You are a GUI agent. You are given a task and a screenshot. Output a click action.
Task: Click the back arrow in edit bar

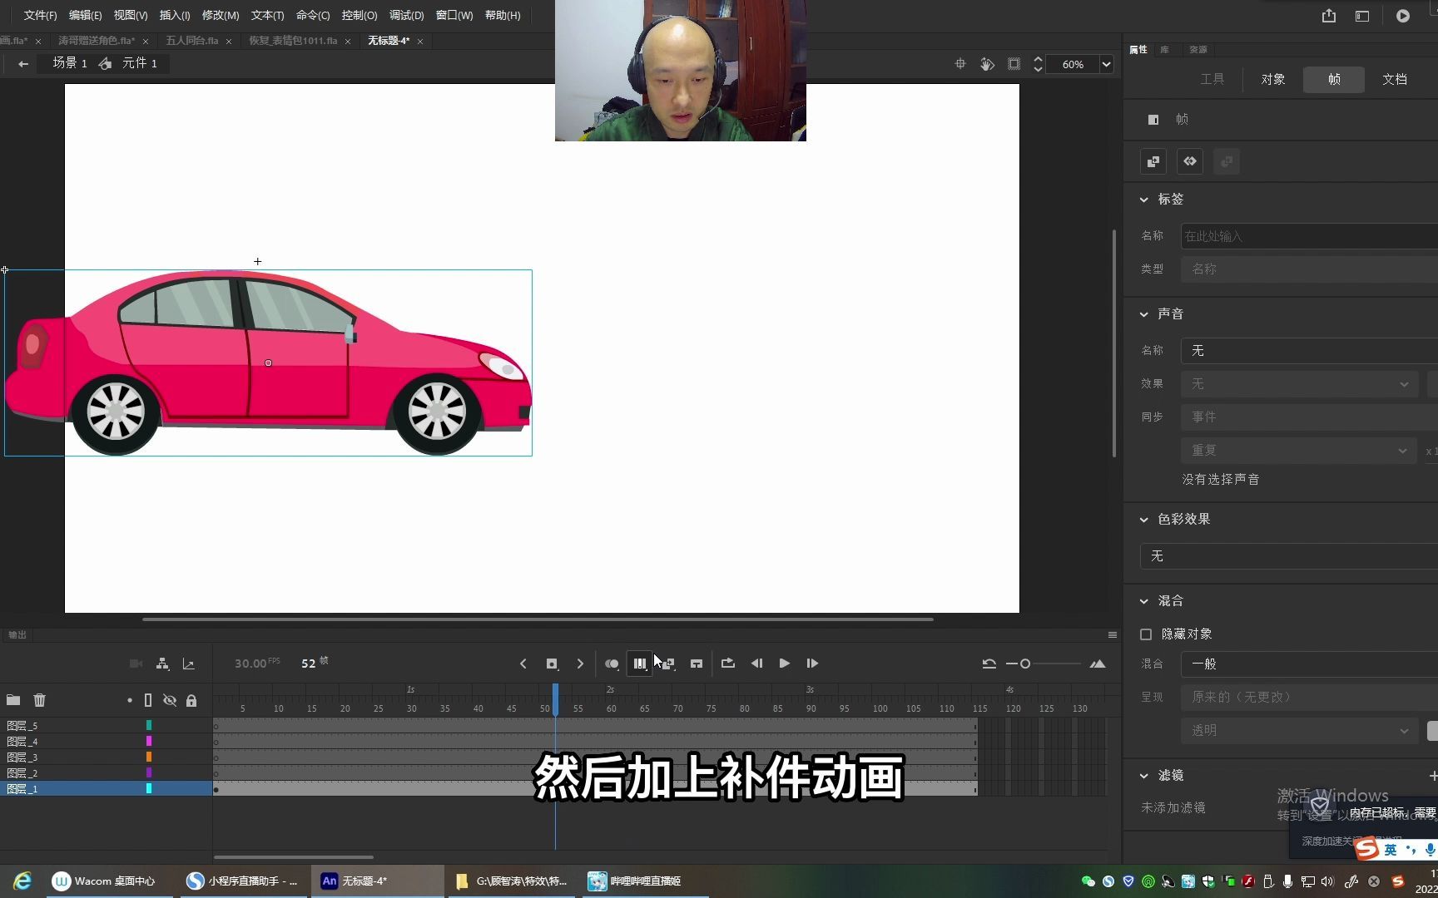[x=23, y=64]
